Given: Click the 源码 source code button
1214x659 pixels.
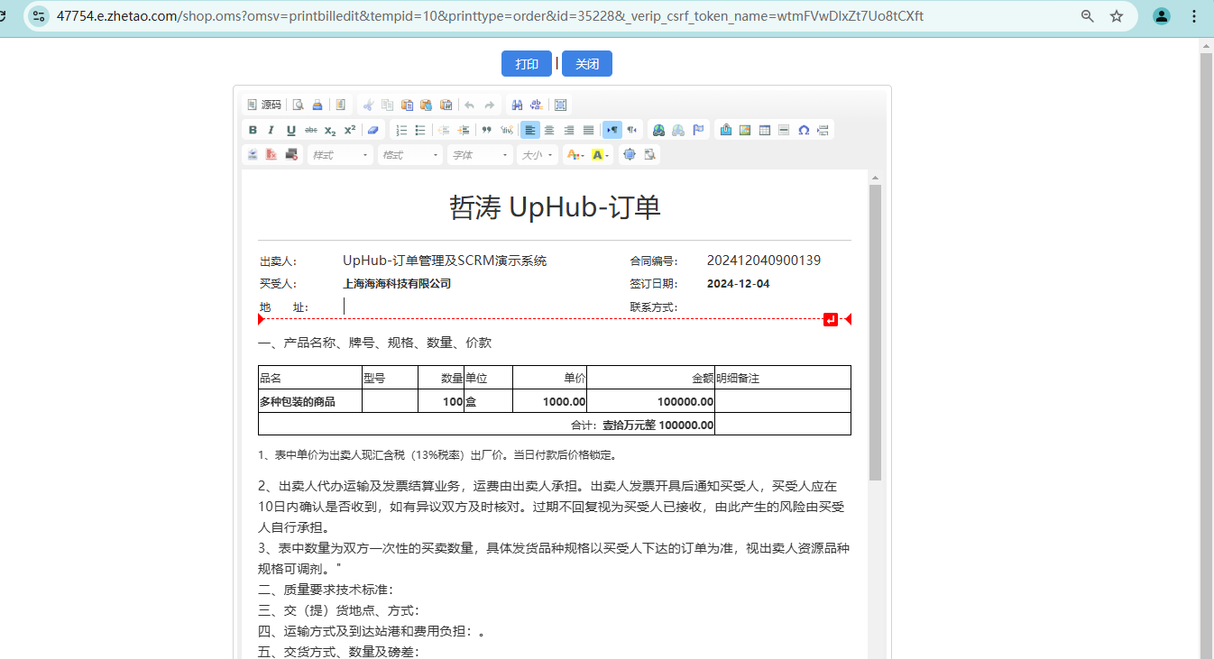Looking at the screenshot, I should [264, 105].
